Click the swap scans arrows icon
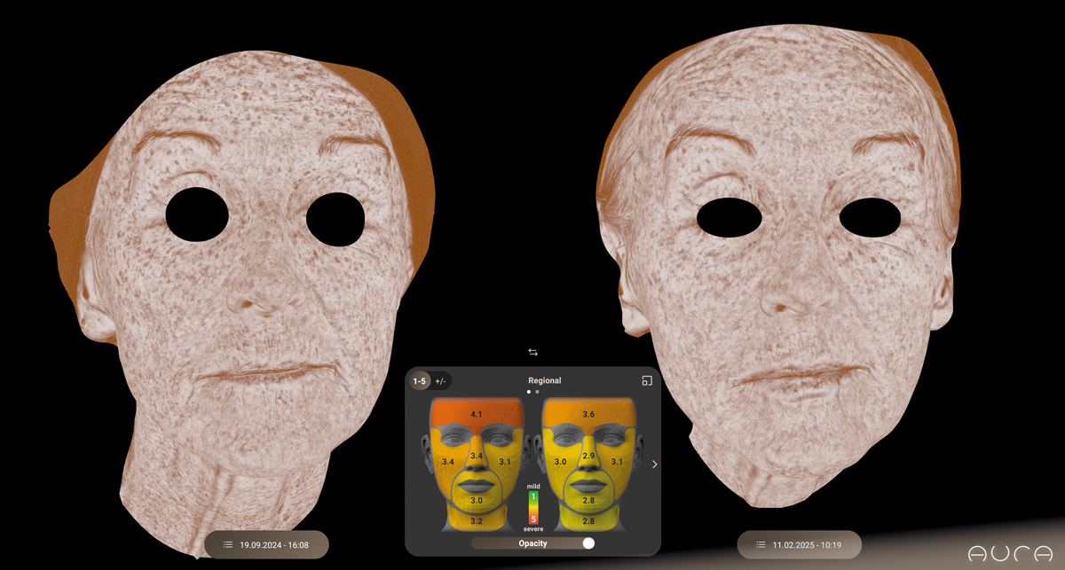The width and height of the screenshot is (1065, 570). tap(532, 353)
